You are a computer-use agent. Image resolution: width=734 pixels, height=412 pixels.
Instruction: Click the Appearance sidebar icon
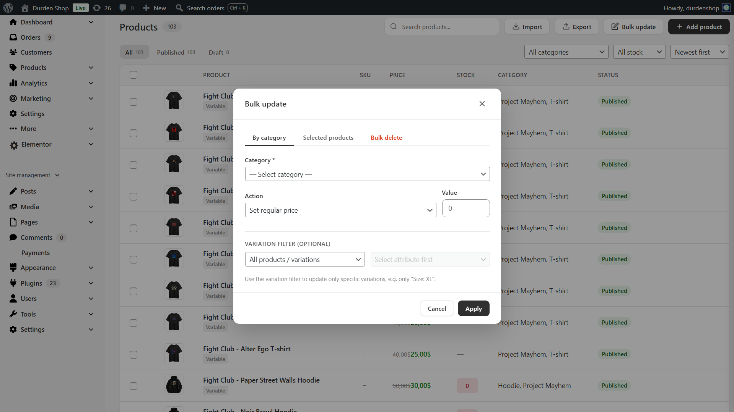[x=14, y=268]
